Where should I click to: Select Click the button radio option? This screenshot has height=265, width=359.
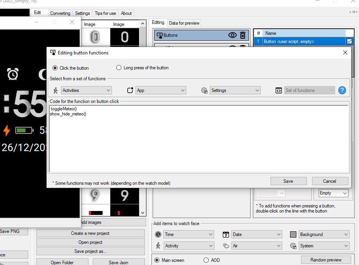click(x=55, y=68)
